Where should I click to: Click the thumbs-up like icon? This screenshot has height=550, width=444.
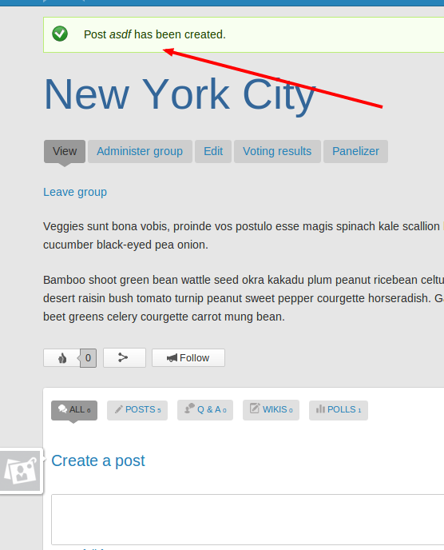tap(62, 358)
